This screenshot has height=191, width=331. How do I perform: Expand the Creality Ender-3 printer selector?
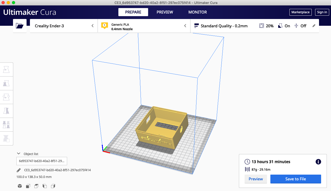pos(64,26)
